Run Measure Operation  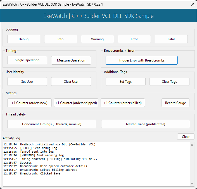click(x=71, y=60)
